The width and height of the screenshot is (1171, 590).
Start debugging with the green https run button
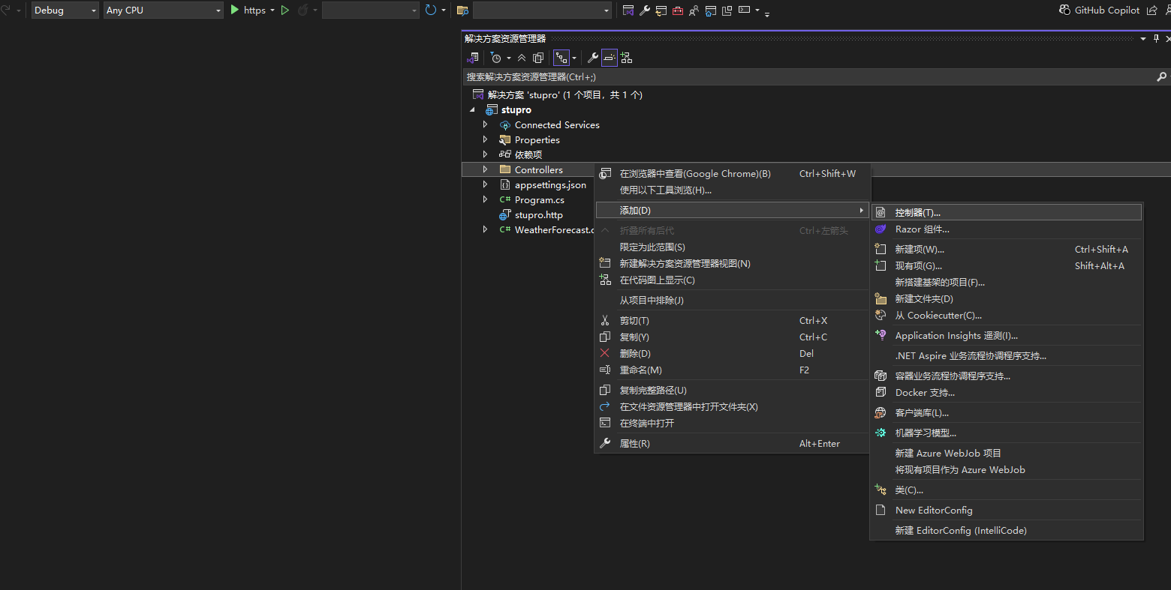pyautogui.click(x=248, y=10)
